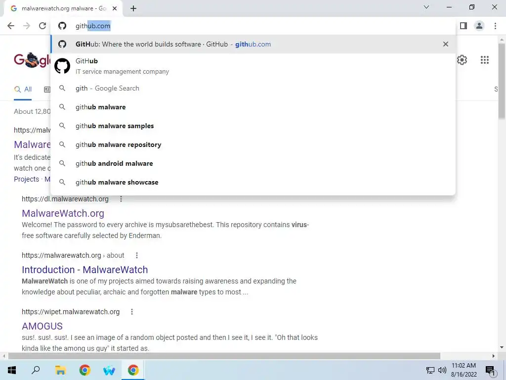This screenshot has width=506, height=380.
Task: Open the volume tray icon
Action: [x=442, y=370]
